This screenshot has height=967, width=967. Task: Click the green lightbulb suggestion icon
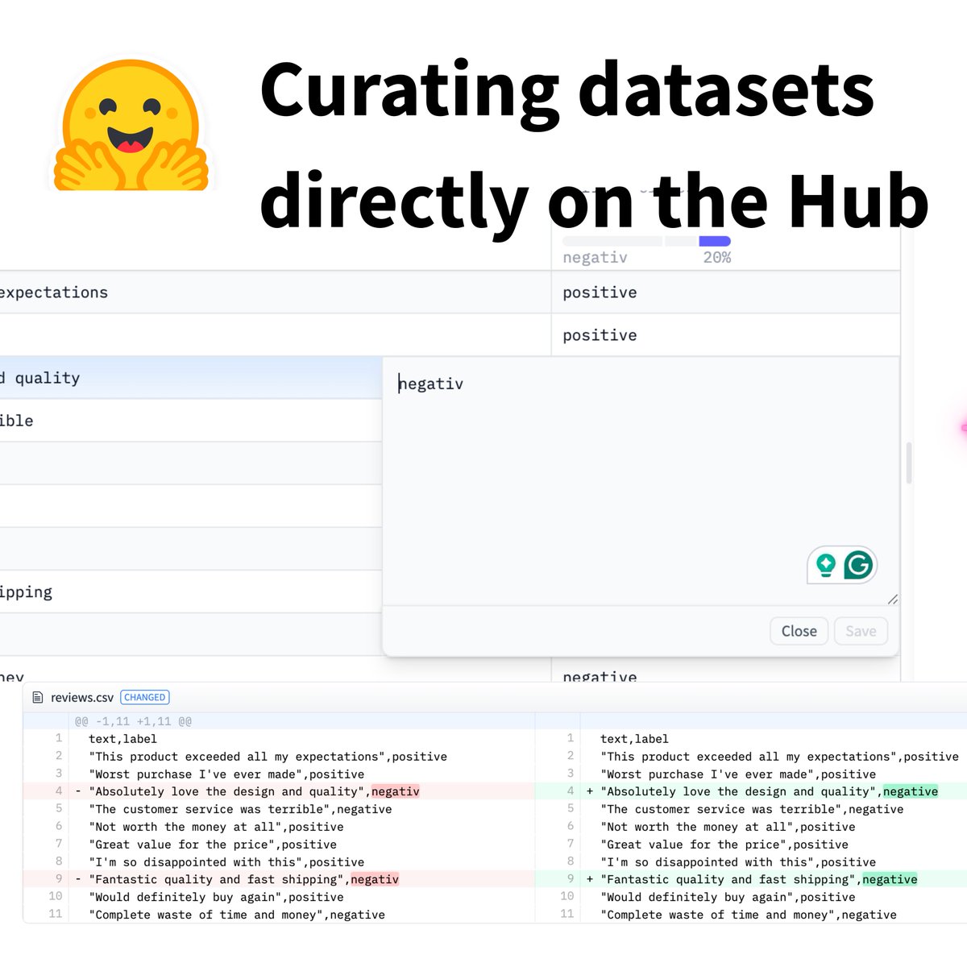click(825, 565)
